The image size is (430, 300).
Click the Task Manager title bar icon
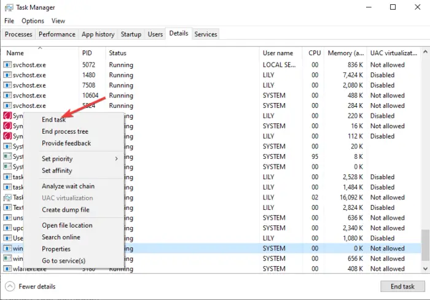9,7
